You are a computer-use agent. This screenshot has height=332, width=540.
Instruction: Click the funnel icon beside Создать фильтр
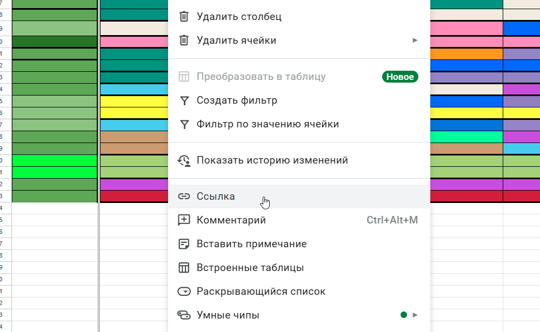(x=184, y=100)
